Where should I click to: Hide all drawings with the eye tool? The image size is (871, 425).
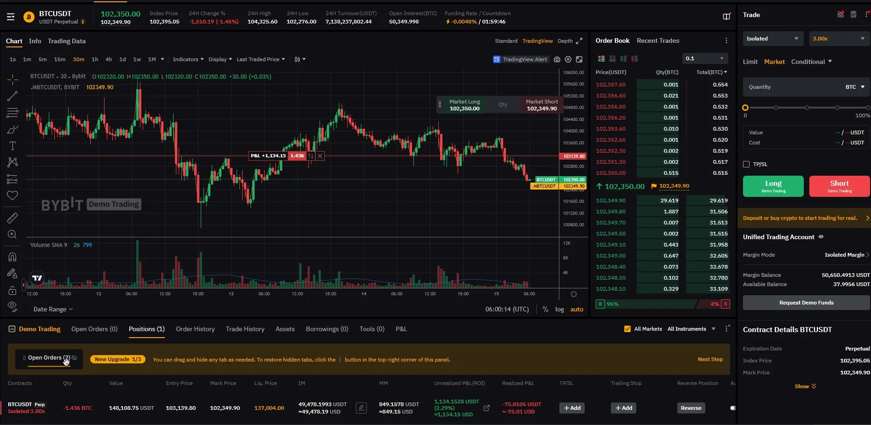[x=12, y=306]
